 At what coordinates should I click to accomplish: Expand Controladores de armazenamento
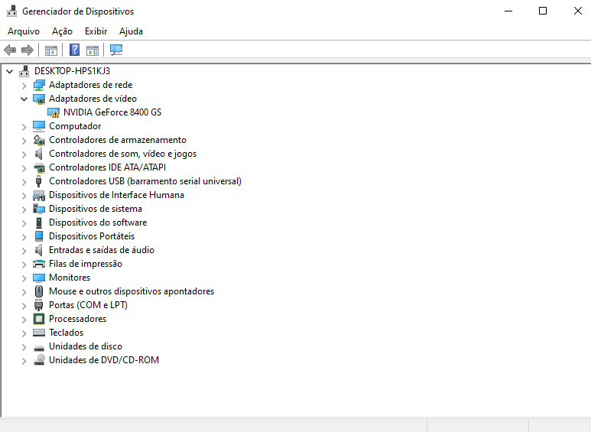point(24,141)
